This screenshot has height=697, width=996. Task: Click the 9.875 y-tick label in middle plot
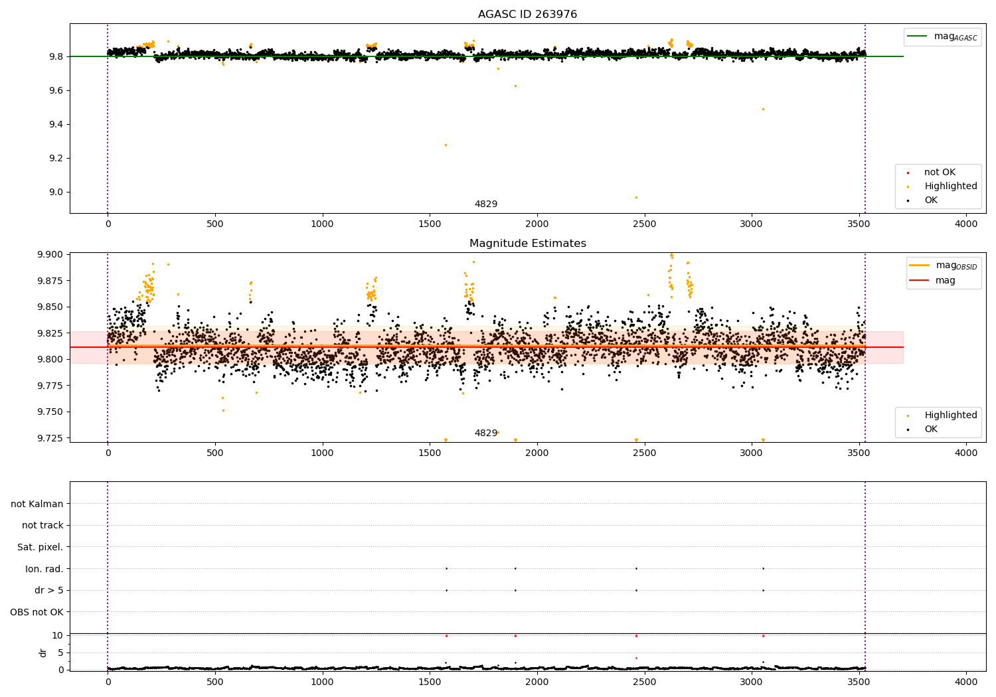coord(50,281)
